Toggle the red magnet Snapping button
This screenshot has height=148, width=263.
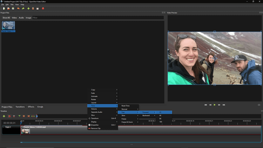tap(9, 116)
